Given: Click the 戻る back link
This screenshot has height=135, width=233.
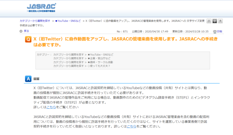Looking at the screenshot, I should coord(26,31).
